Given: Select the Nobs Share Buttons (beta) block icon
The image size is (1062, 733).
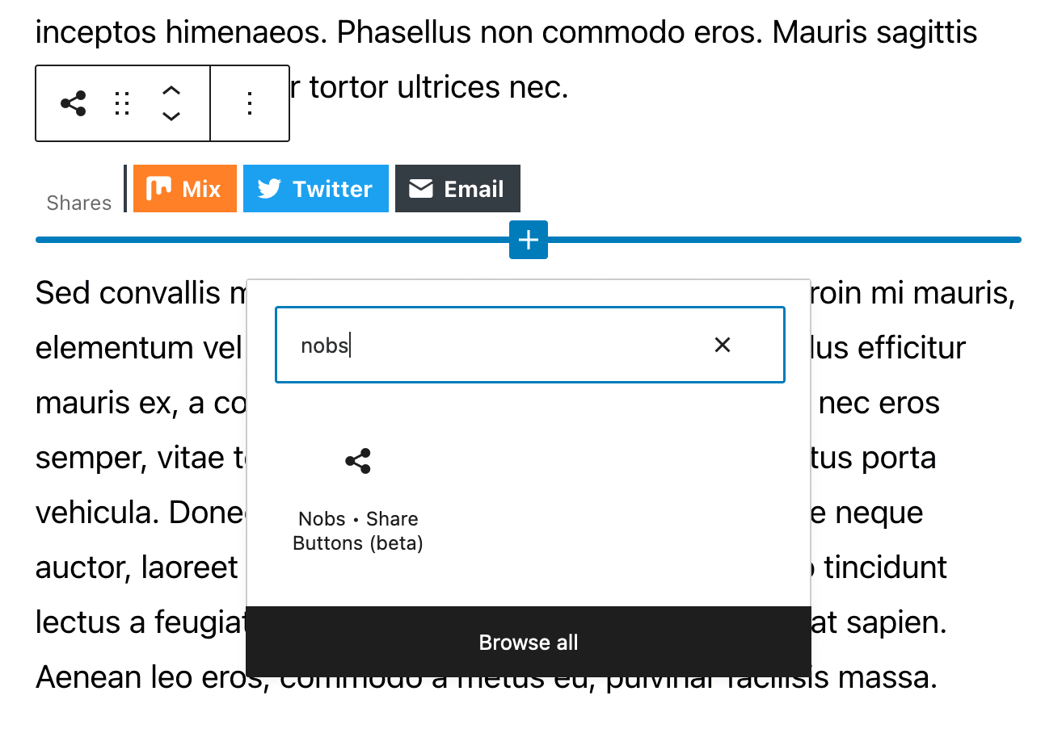Looking at the screenshot, I should point(357,460).
